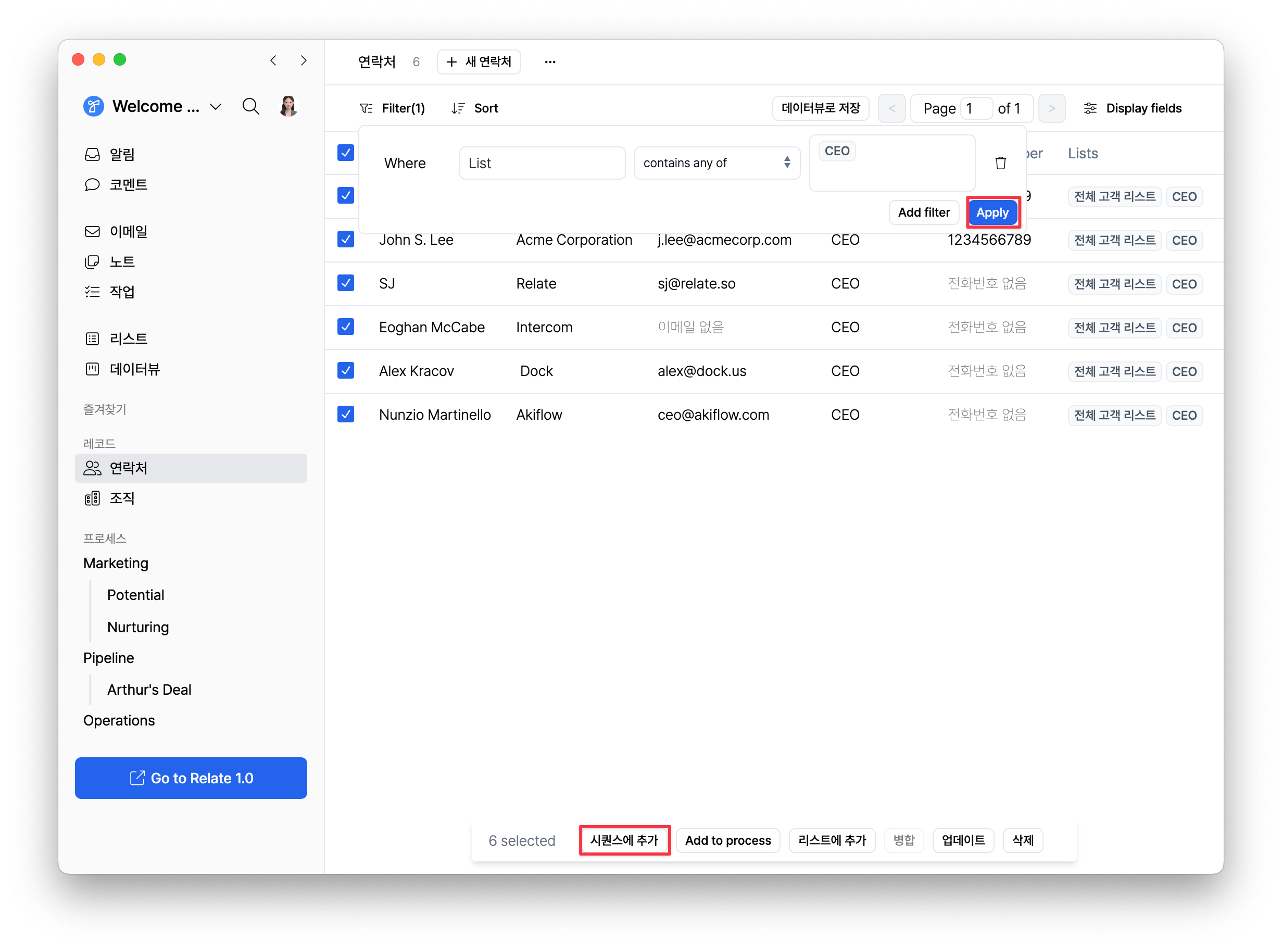Click alex@dock.us email cell
The width and height of the screenshot is (1282, 951).
702,371
